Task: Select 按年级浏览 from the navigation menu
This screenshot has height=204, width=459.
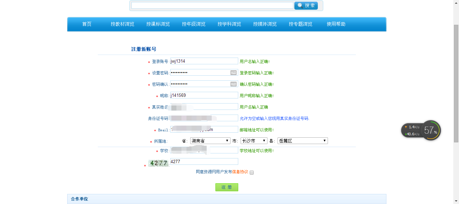Action: tap(193, 24)
